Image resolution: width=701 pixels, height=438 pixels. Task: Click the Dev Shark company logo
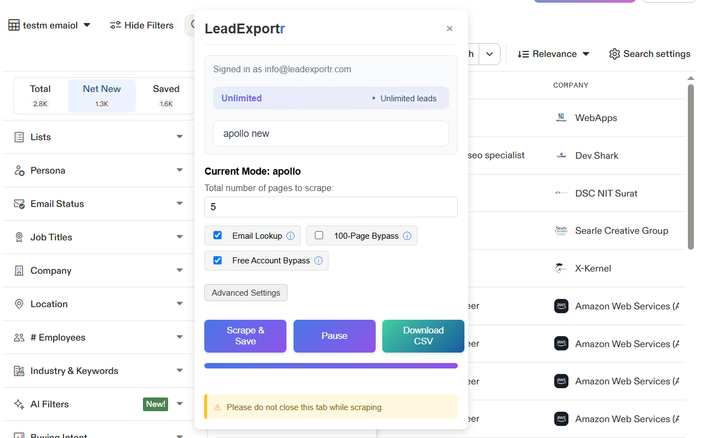click(x=561, y=155)
